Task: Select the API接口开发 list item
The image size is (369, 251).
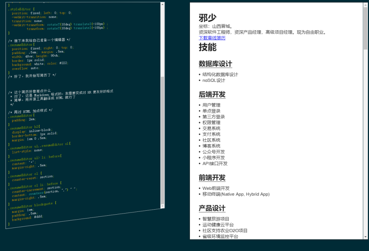Action: [x=215, y=163]
